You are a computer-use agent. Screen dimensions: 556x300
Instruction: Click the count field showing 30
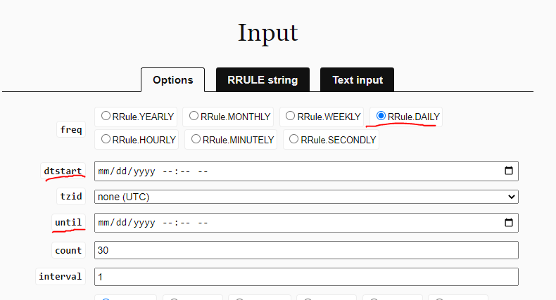(306, 250)
